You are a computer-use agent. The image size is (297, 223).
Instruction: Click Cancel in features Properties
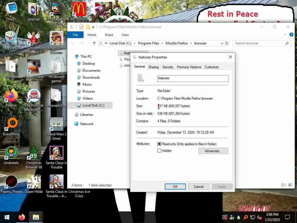[198, 187]
